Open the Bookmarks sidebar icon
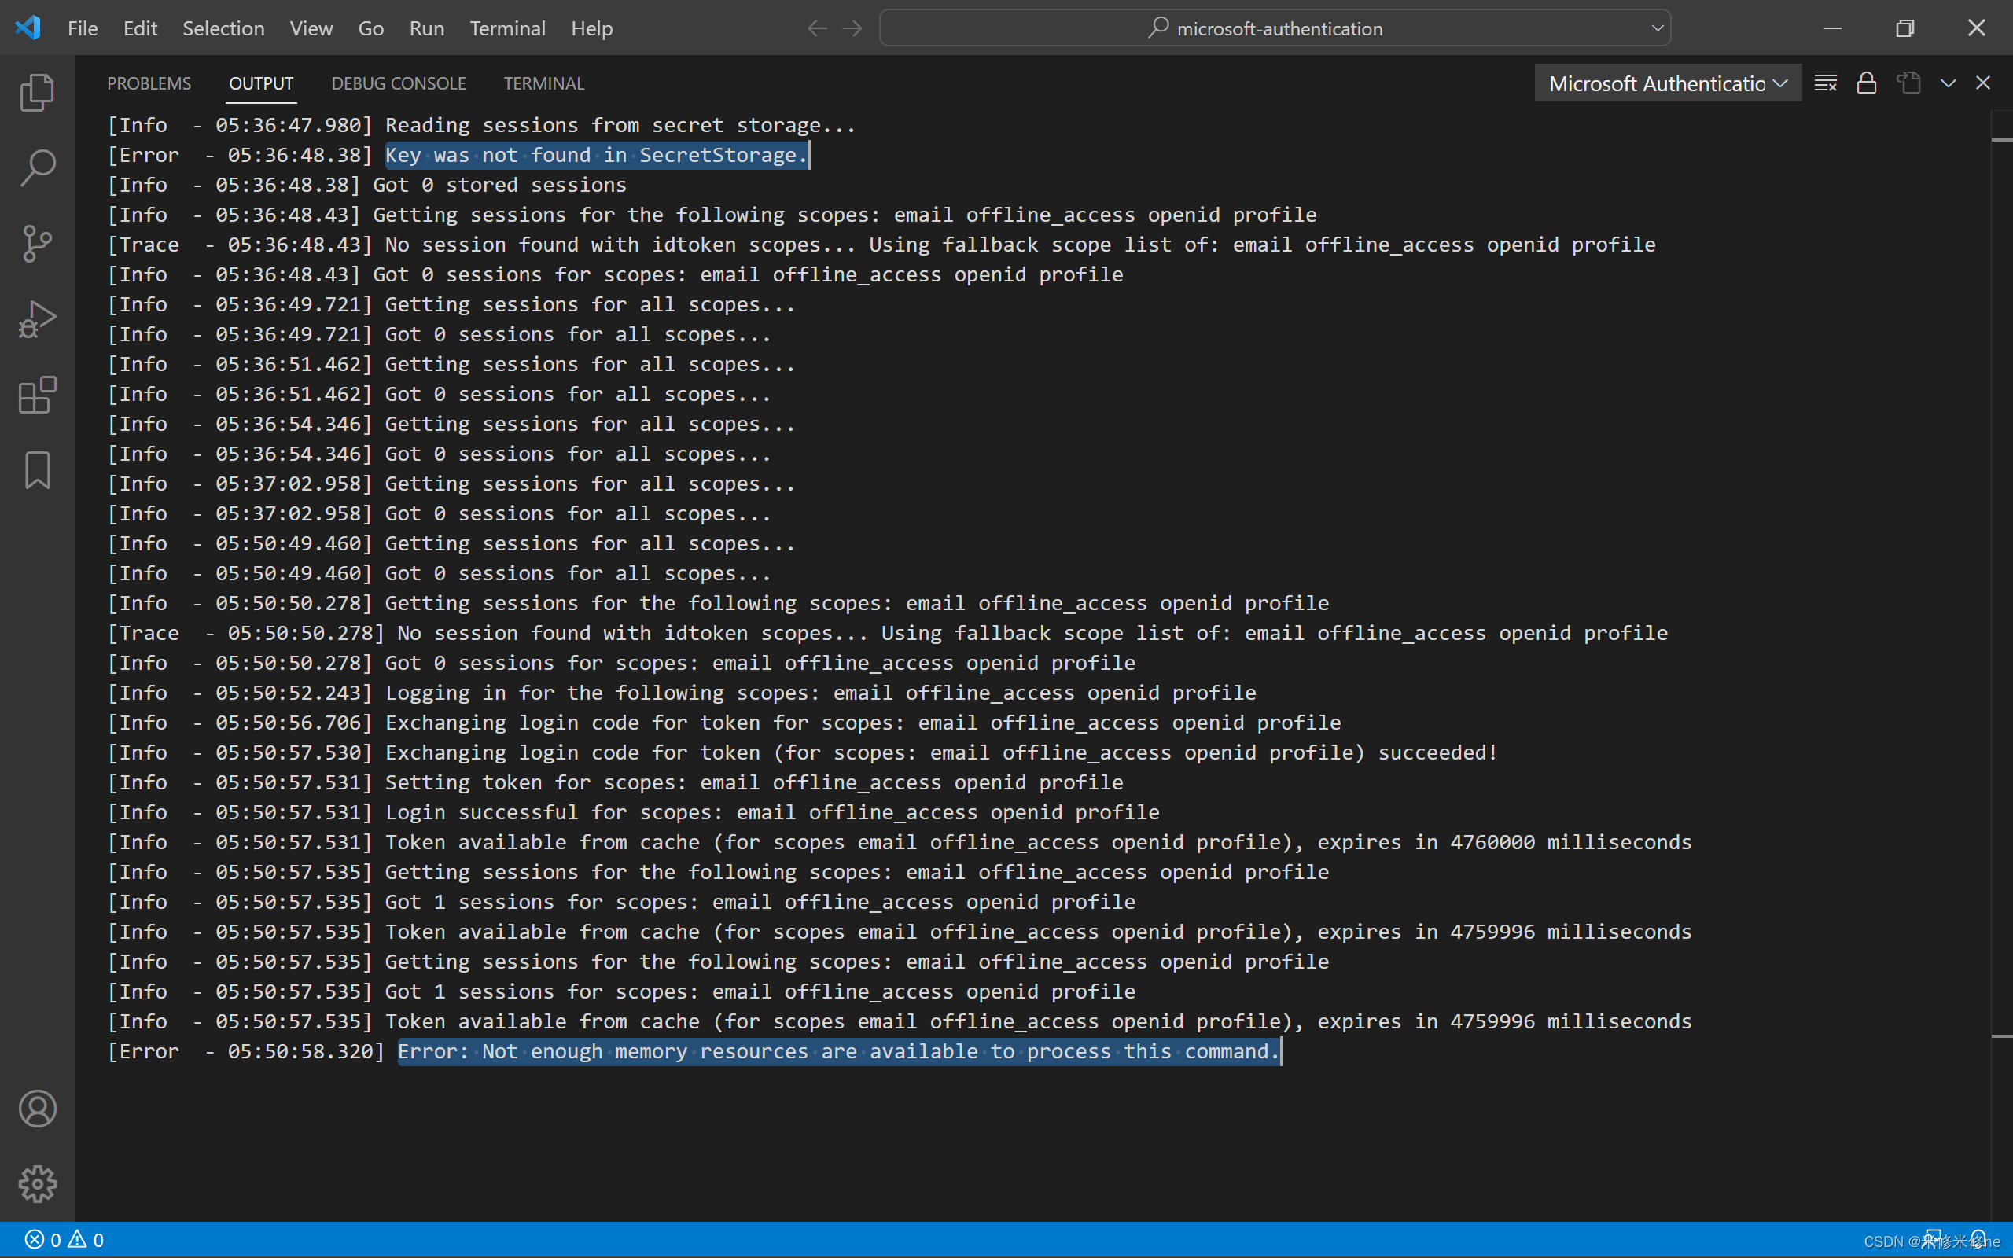 pyautogui.click(x=37, y=470)
